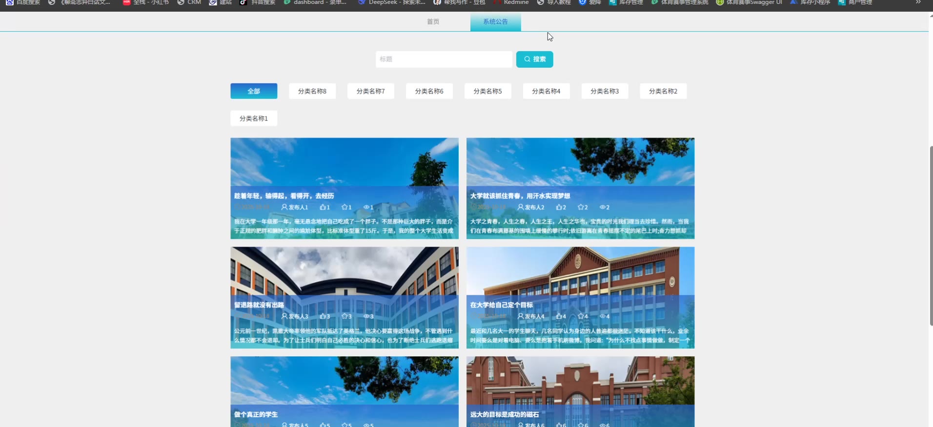Click the eye views icon beside 发布人2
Image resolution: width=933 pixels, height=427 pixels.
pos(602,207)
